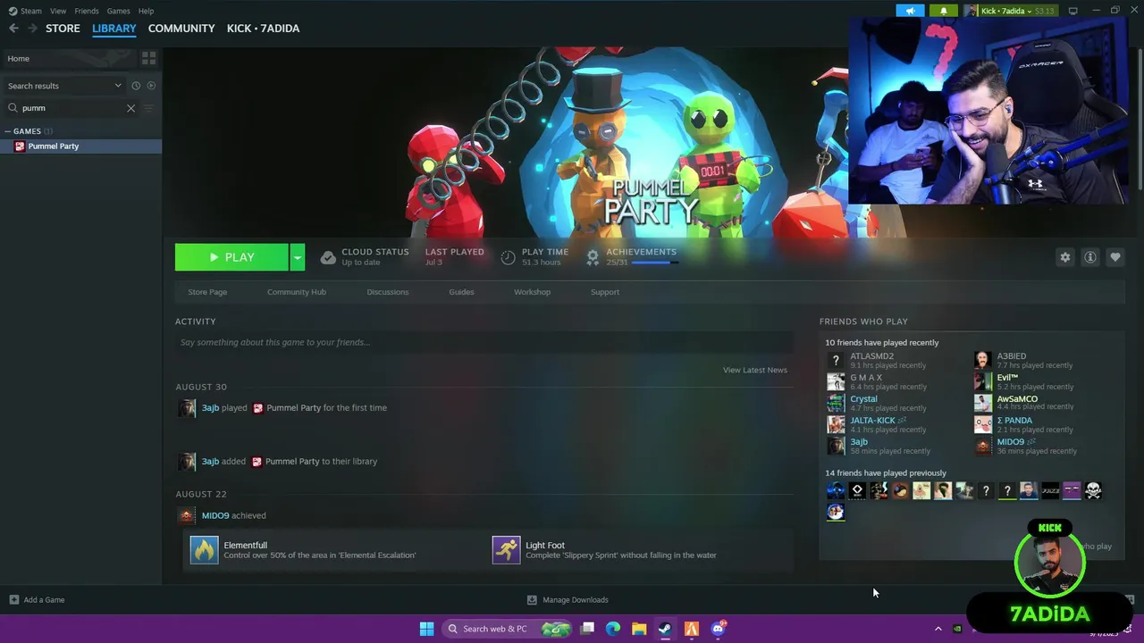The height and width of the screenshot is (643, 1144).
Task: Click the skull avatar in previous players
Action: (x=1093, y=490)
